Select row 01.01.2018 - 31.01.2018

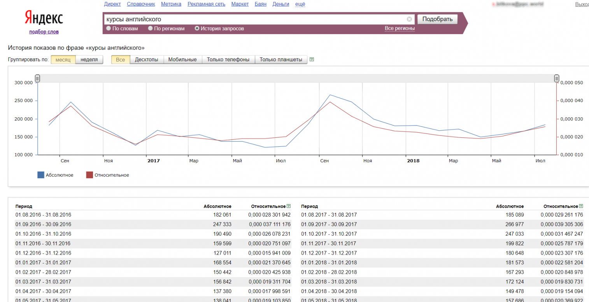tap(442, 263)
